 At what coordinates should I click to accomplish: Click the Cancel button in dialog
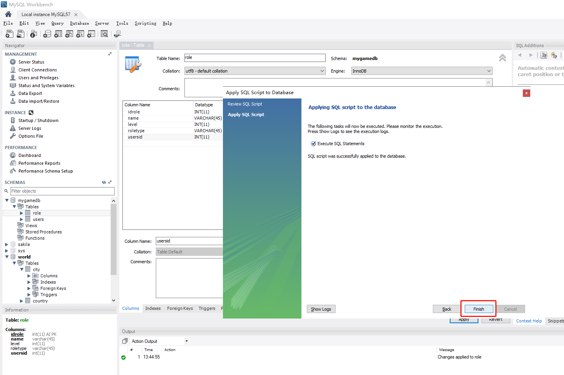[x=510, y=309]
